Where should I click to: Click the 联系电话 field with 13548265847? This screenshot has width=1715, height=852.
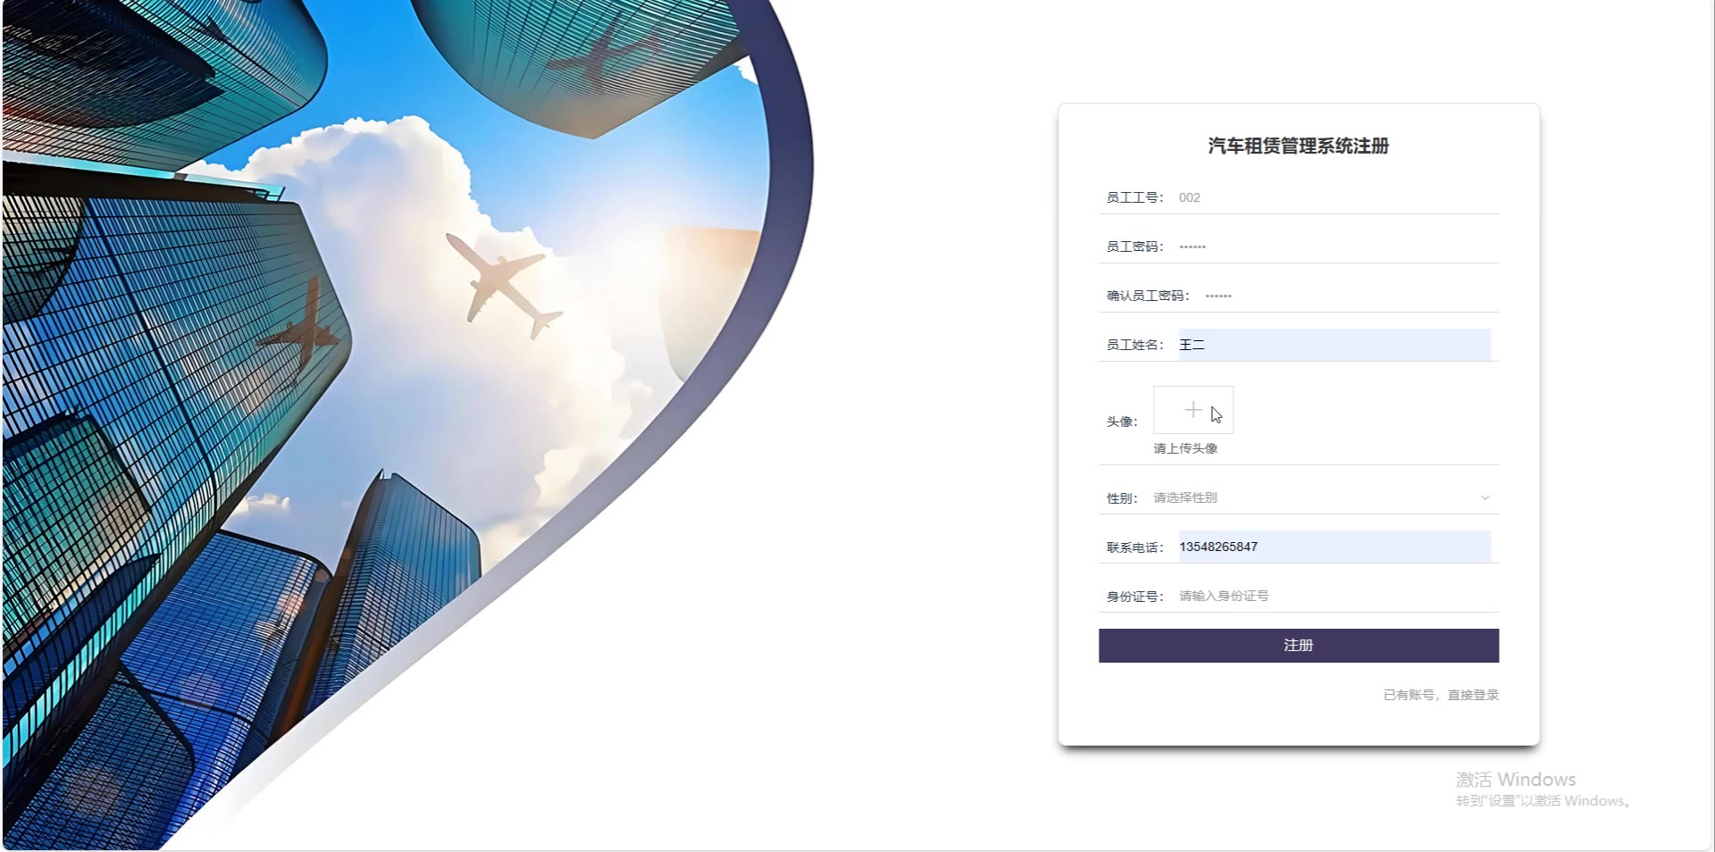pos(1334,547)
